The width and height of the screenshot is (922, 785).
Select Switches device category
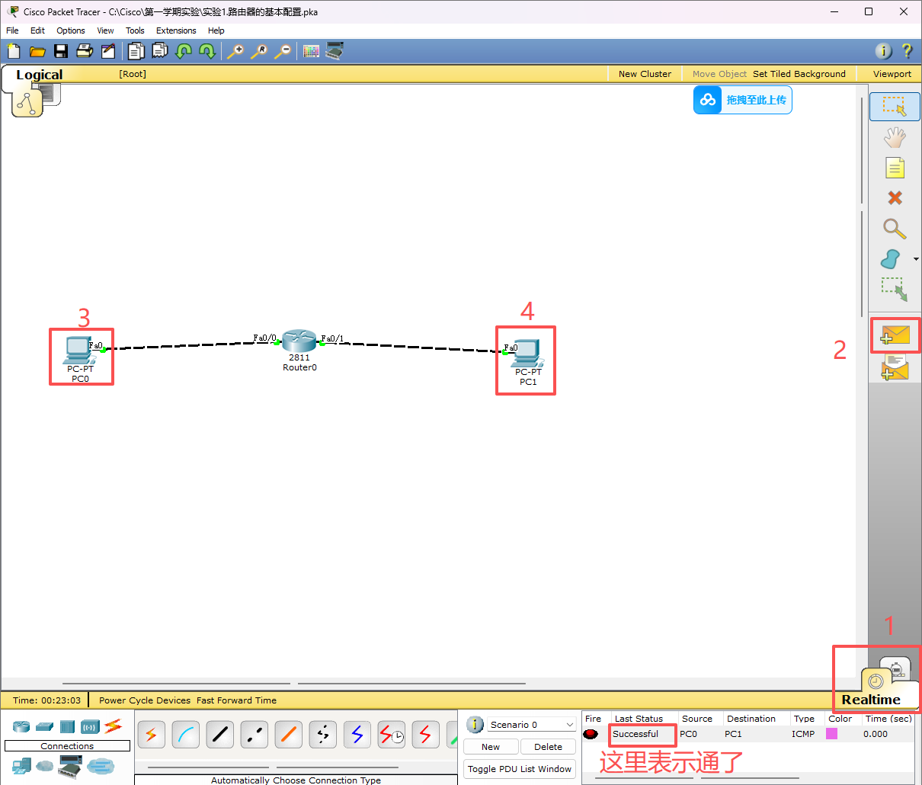tap(44, 726)
